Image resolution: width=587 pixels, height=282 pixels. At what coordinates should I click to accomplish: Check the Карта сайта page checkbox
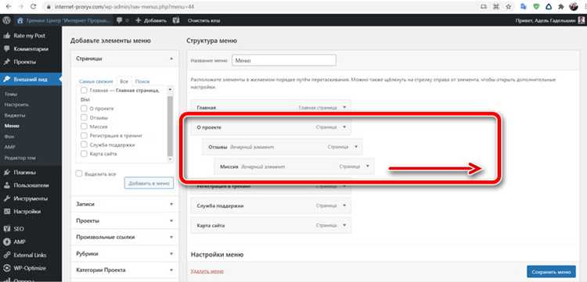[84, 154]
